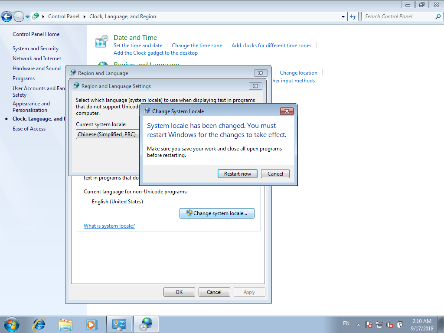
Task: Open Control Panel Home
Action: click(x=36, y=34)
